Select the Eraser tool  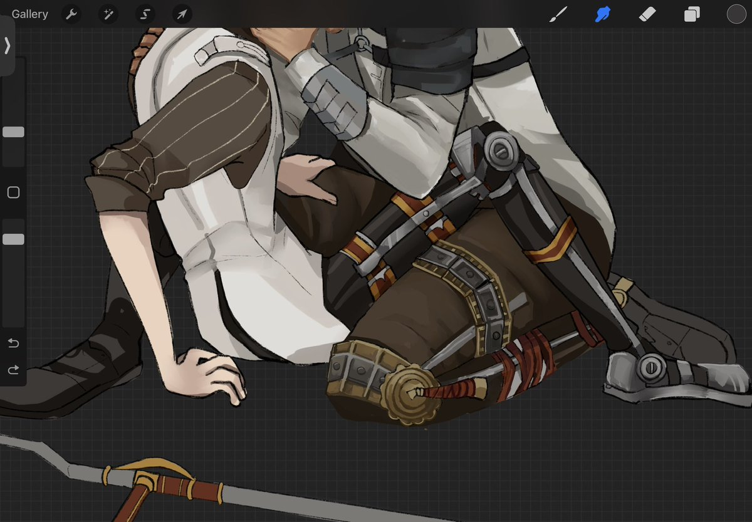(x=647, y=14)
